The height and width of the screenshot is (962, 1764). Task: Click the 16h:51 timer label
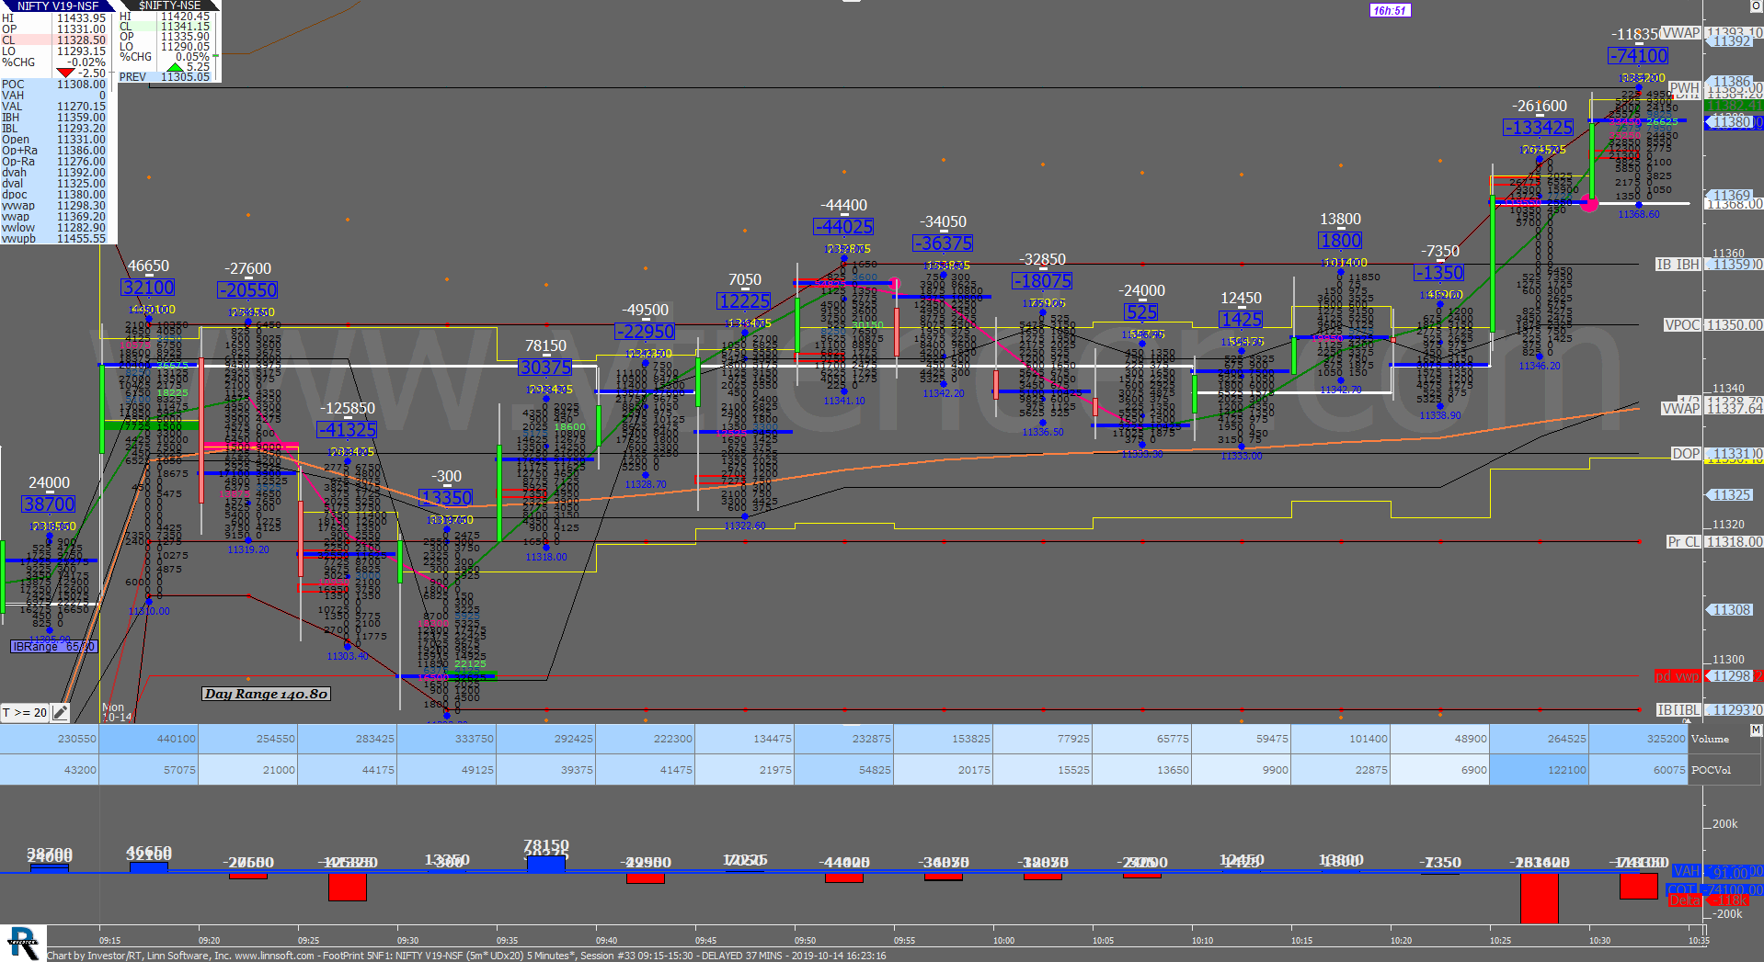[x=1390, y=11]
